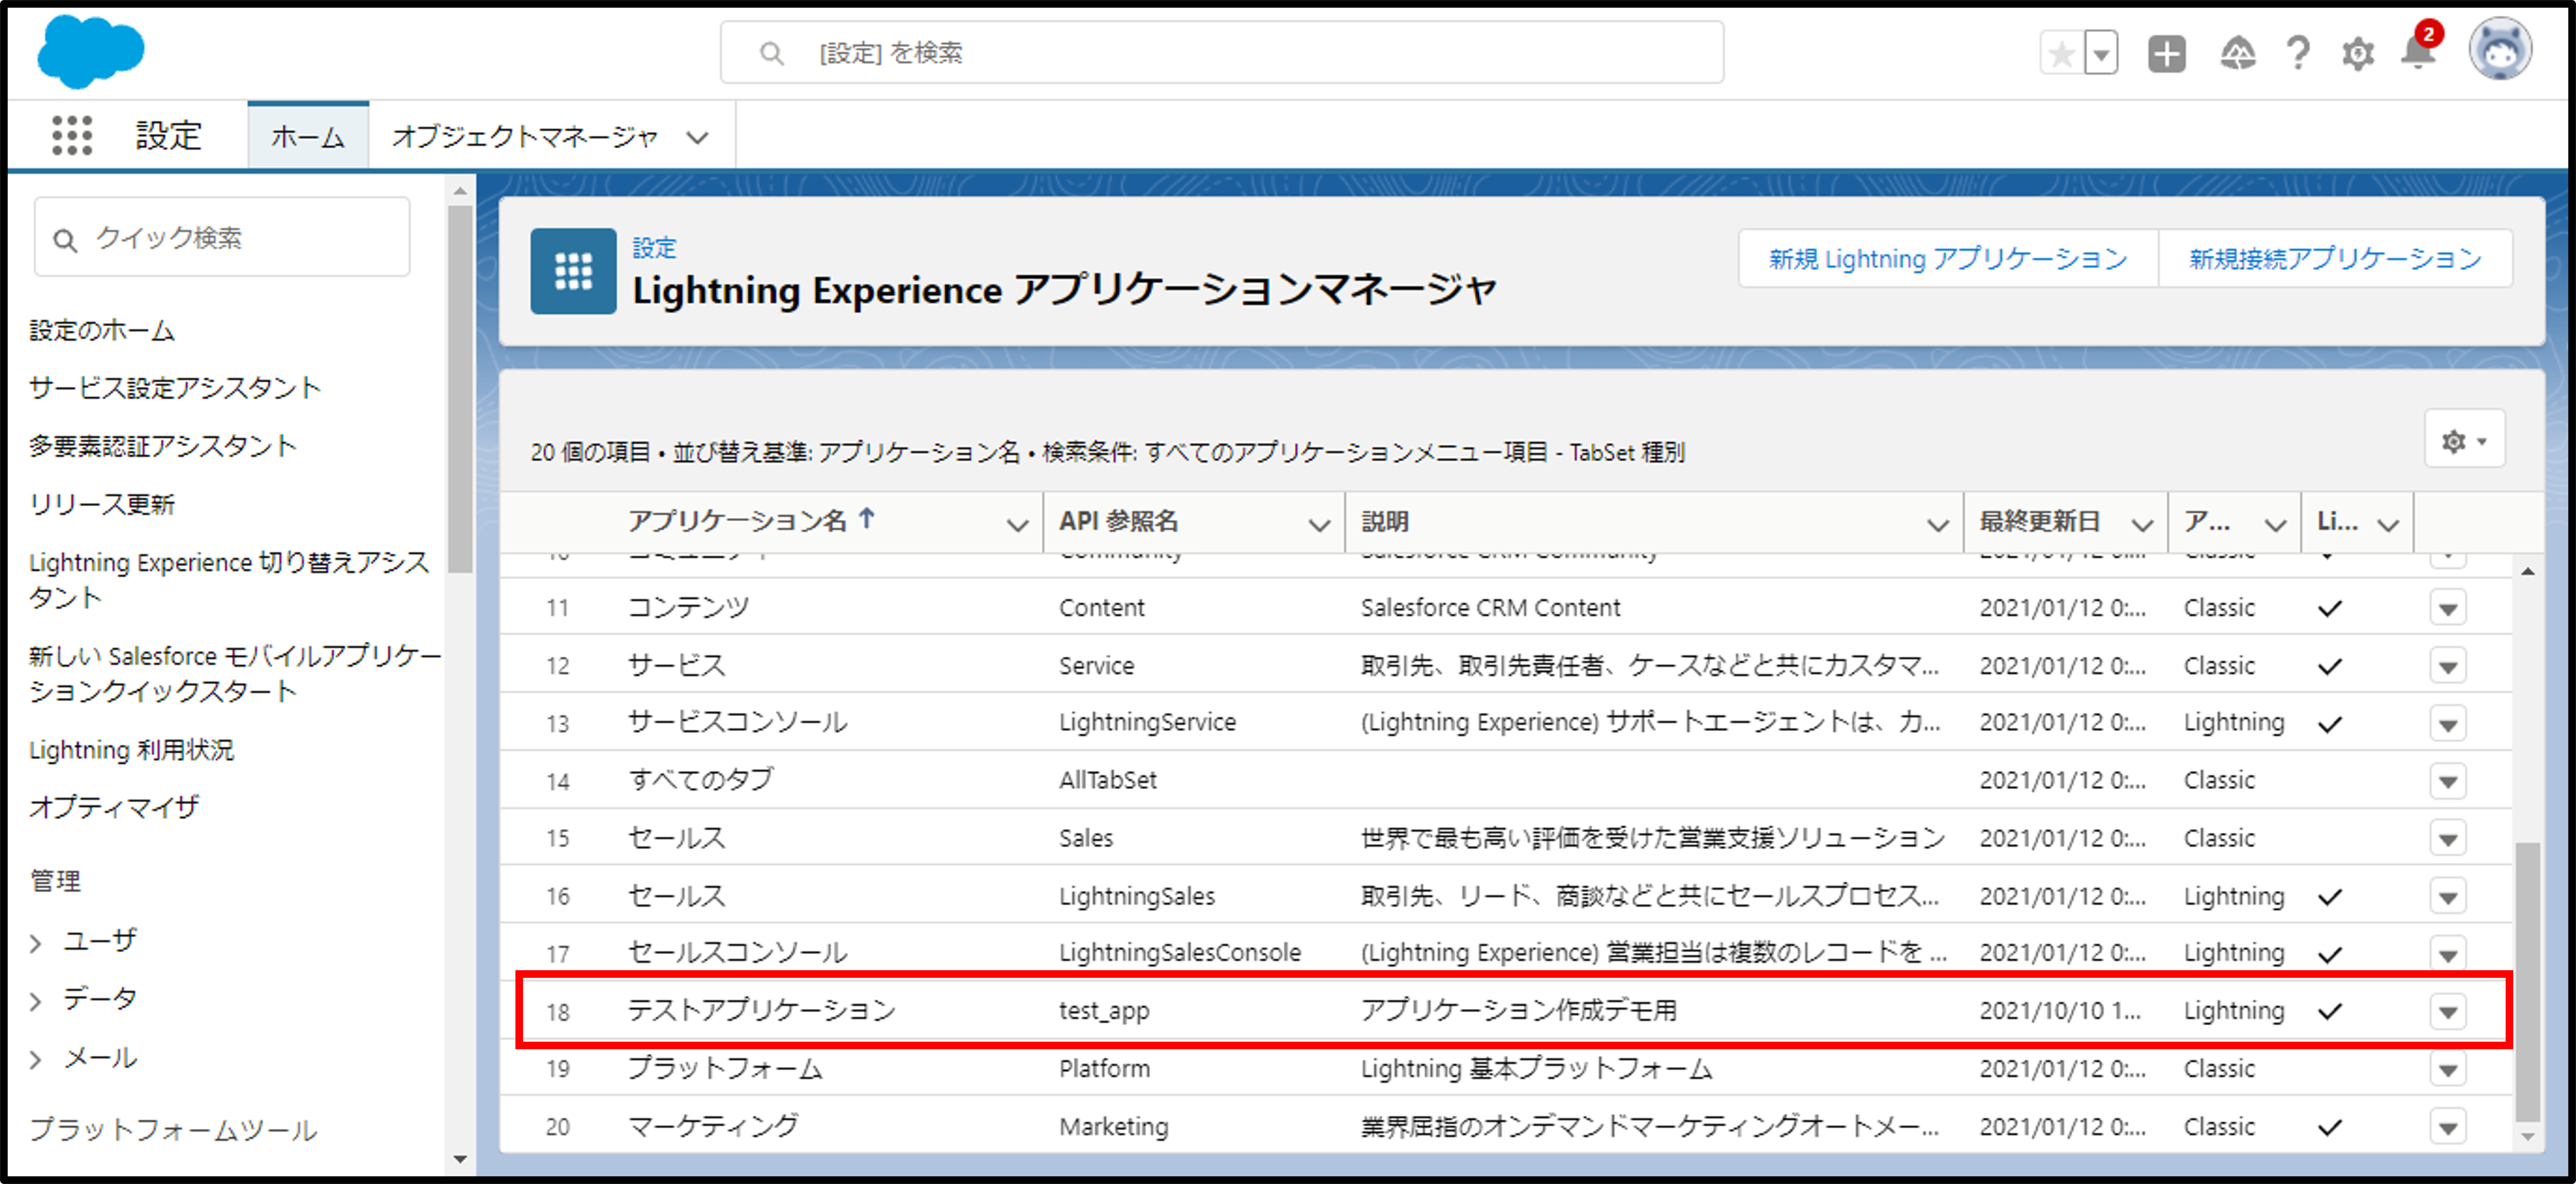Click the 新規接続アプリケーション button
Image resolution: width=2576 pixels, height=1184 pixels.
2335,259
